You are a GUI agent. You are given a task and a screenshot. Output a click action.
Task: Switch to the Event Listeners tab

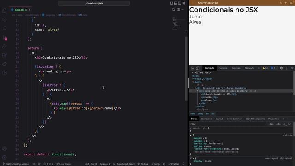[235, 119]
